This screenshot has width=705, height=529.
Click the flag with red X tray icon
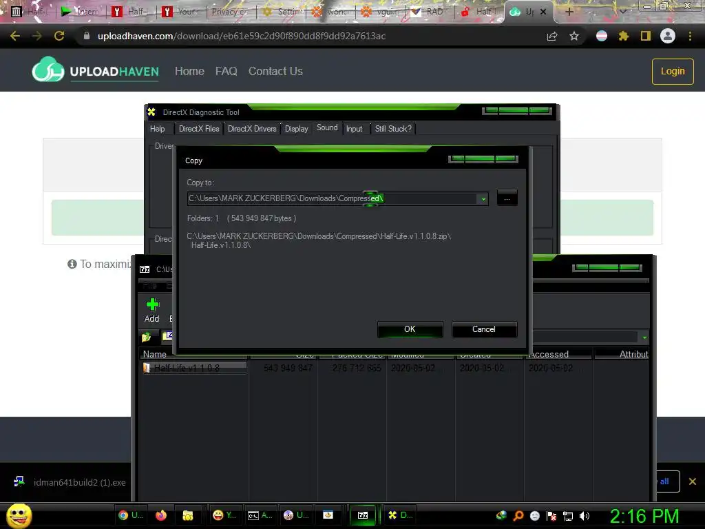[x=551, y=516]
